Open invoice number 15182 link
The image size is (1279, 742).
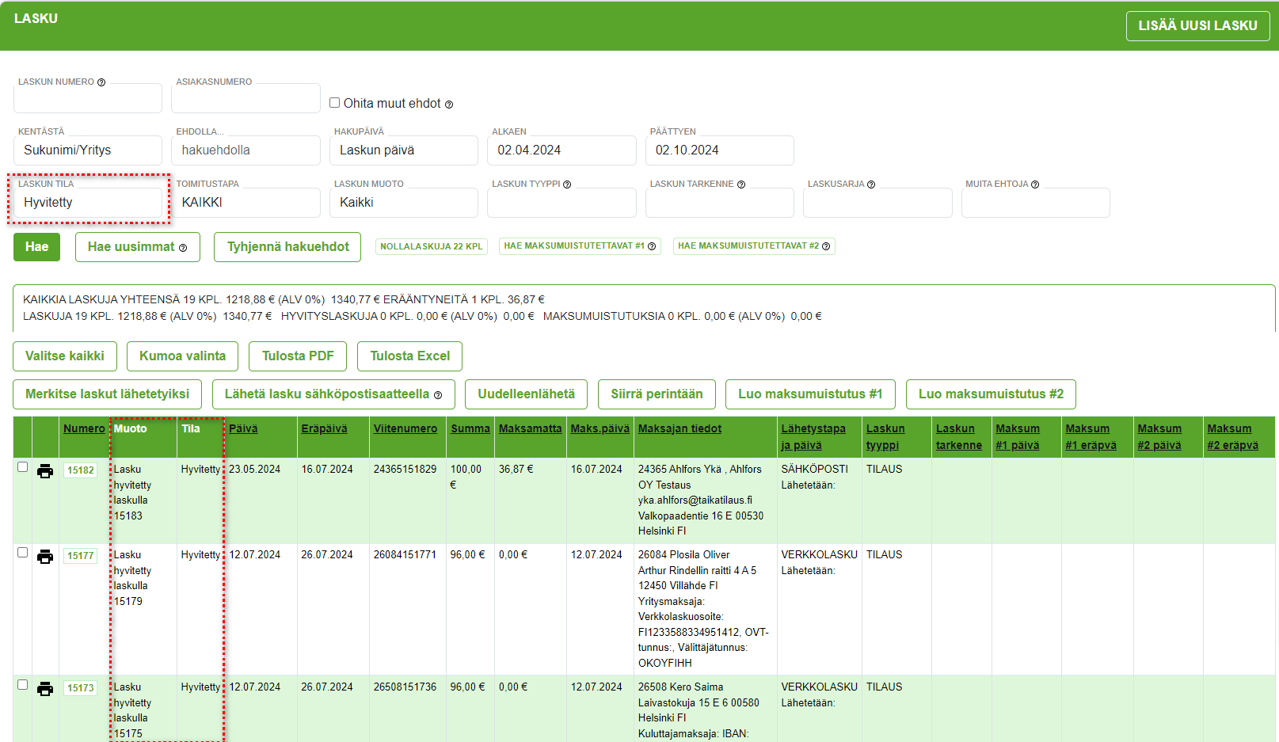[x=81, y=470]
